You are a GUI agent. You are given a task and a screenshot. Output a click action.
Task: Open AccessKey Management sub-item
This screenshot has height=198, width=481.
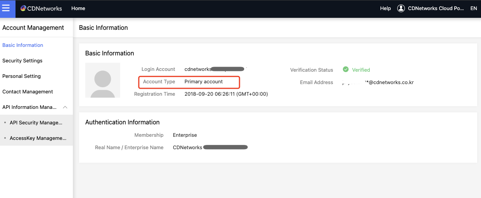click(x=38, y=138)
